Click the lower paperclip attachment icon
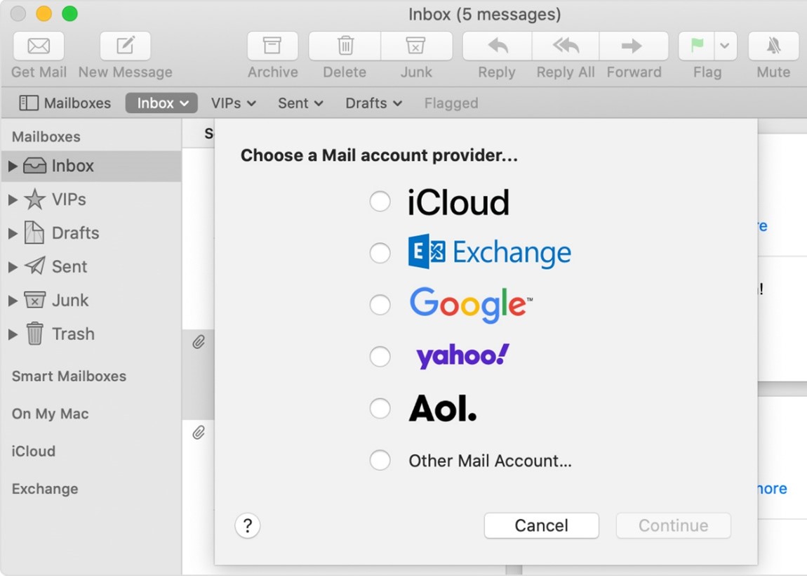This screenshot has height=576, width=807. 199,432
